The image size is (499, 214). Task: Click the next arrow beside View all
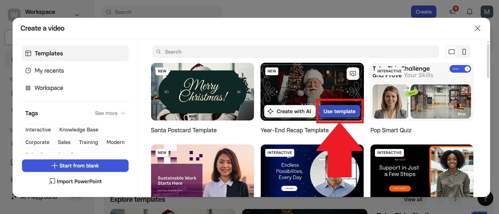pos(455,199)
